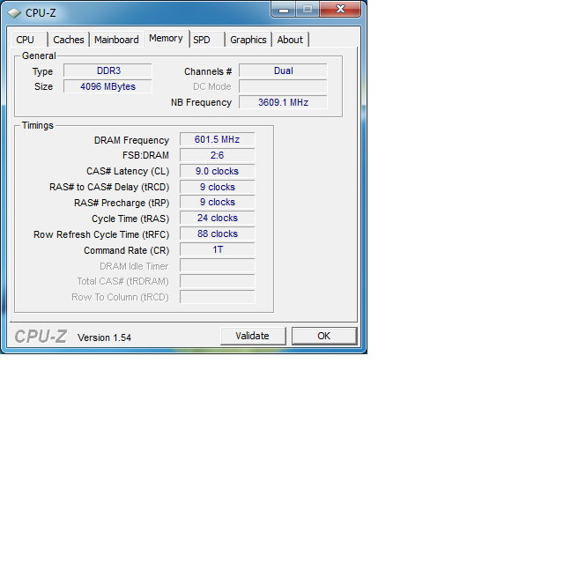Click the NB Frequency value 3609.1 MHz
Image resolution: width=571 pixels, height=571 pixels.
pos(283,102)
